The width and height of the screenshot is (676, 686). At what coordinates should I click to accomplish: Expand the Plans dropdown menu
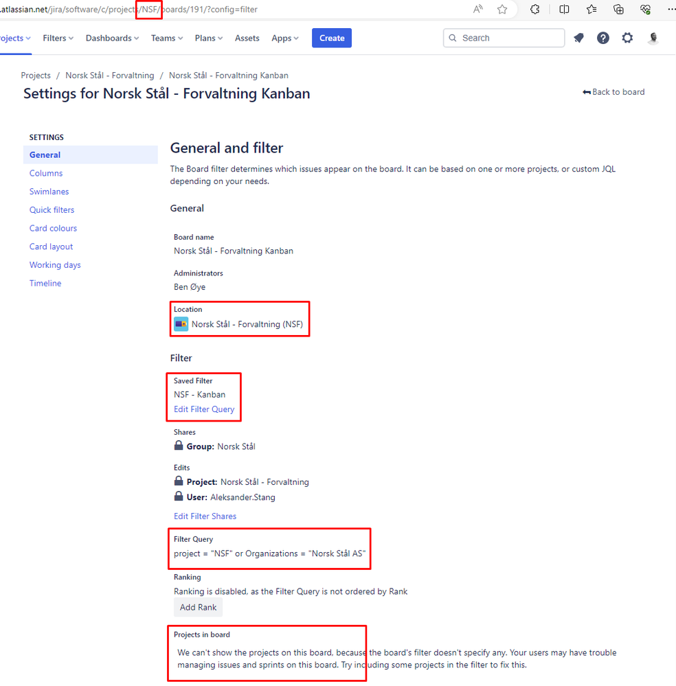click(209, 38)
